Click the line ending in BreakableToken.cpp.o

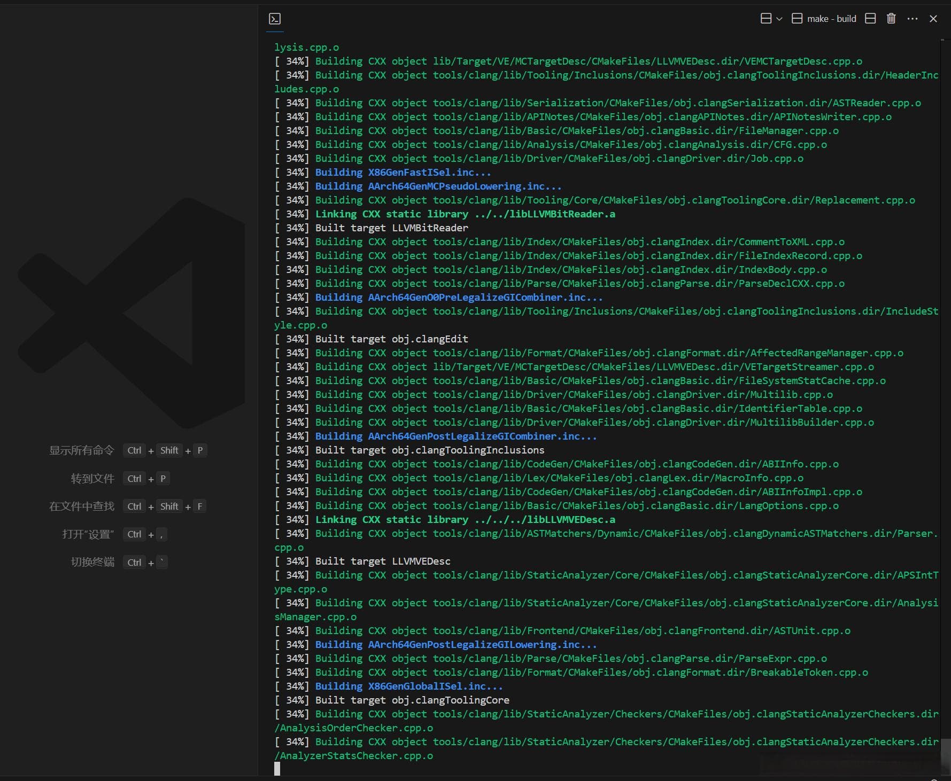(571, 673)
